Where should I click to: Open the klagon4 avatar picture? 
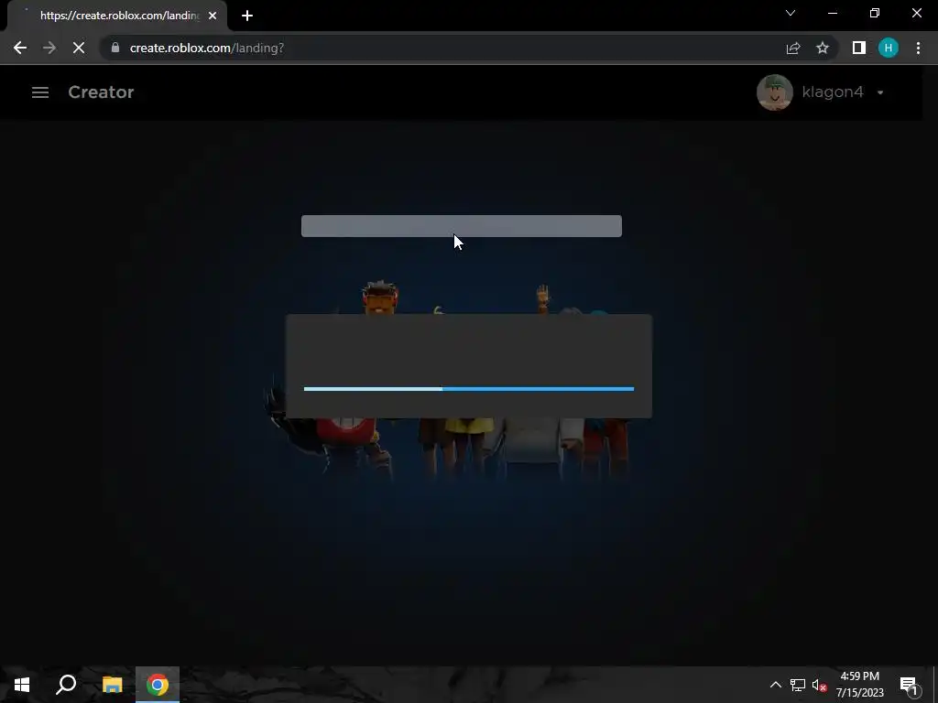(x=775, y=92)
